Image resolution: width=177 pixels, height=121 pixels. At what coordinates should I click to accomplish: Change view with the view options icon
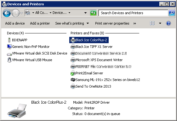click(152, 23)
